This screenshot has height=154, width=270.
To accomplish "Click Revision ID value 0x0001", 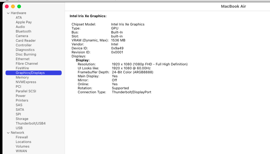I will pos(117,52).
